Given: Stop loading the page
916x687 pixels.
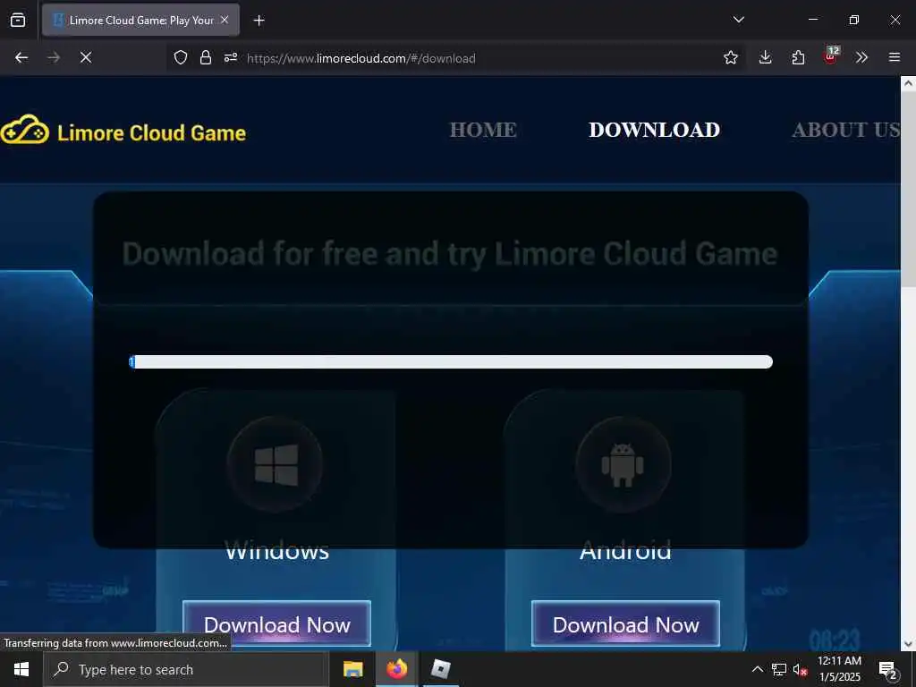Looking at the screenshot, I should [86, 57].
